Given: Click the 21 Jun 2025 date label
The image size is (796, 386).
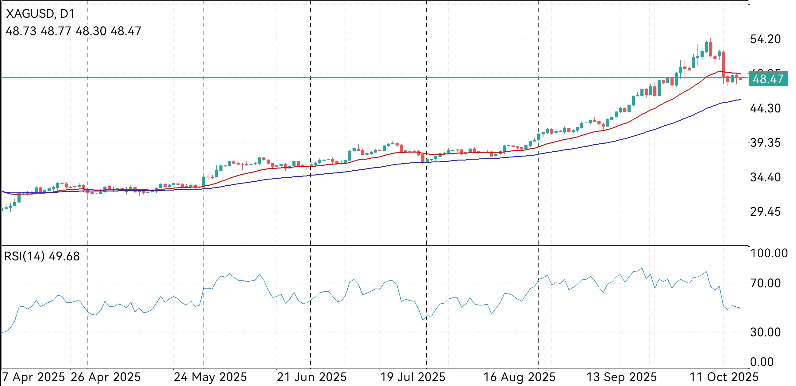Looking at the screenshot, I should [x=311, y=377].
